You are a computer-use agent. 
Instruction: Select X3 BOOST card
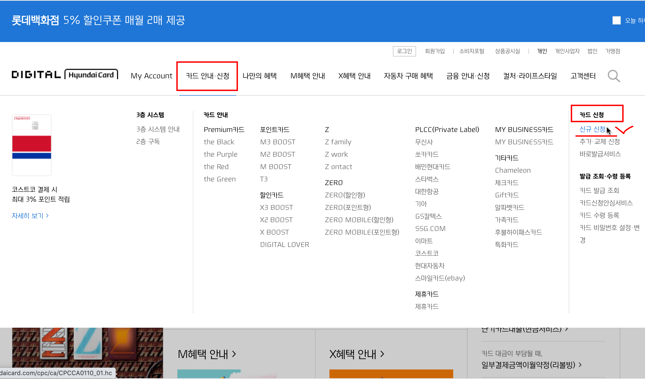click(x=276, y=207)
